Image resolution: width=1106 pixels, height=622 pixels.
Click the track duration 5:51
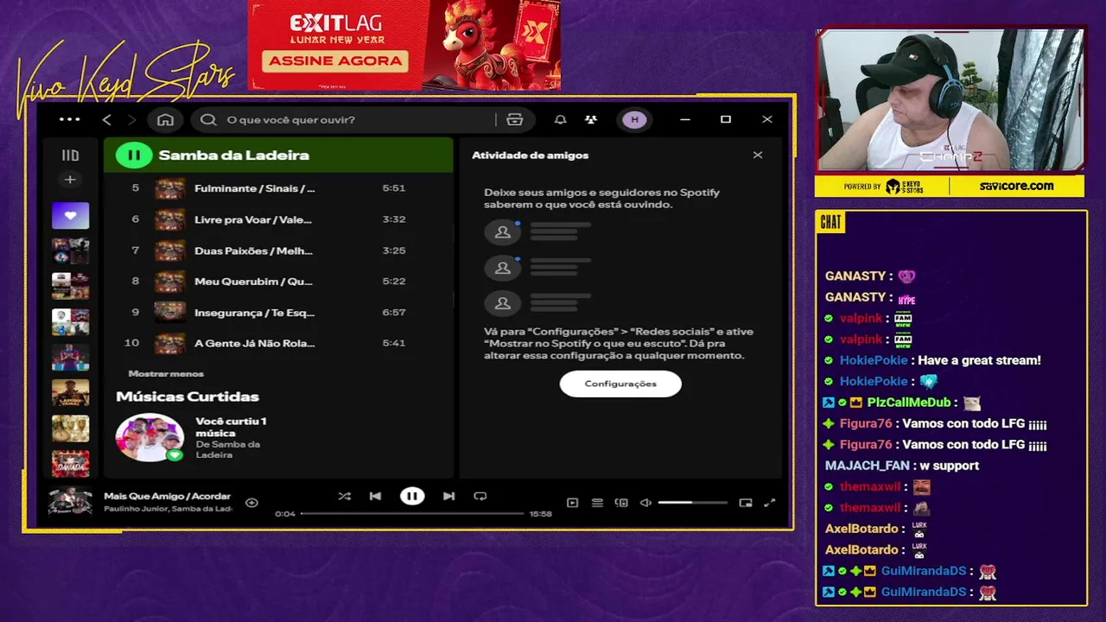tap(394, 188)
